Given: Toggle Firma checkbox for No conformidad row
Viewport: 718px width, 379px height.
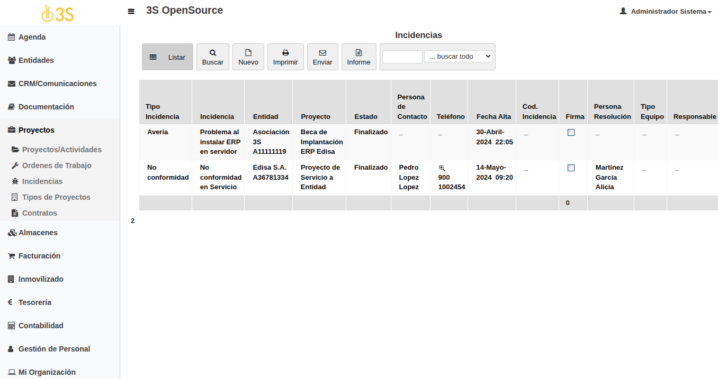Looking at the screenshot, I should click(x=571, y=168).
